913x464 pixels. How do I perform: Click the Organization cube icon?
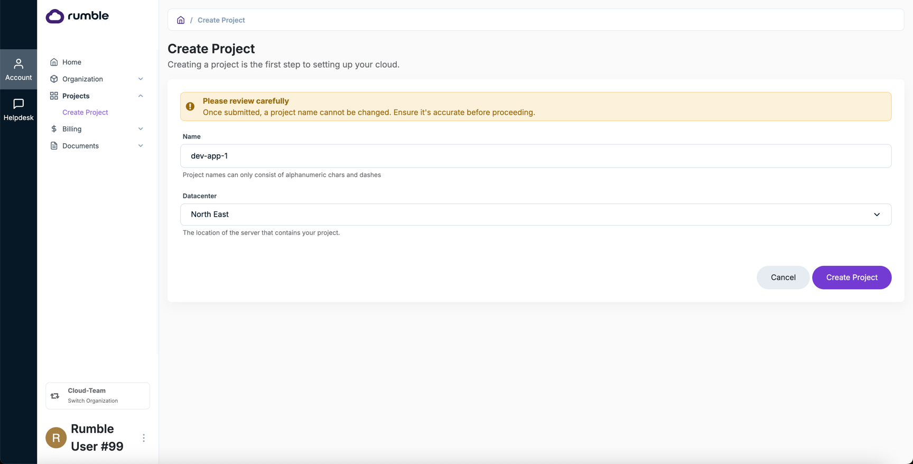pyautogui.click(x=54, y=79)
